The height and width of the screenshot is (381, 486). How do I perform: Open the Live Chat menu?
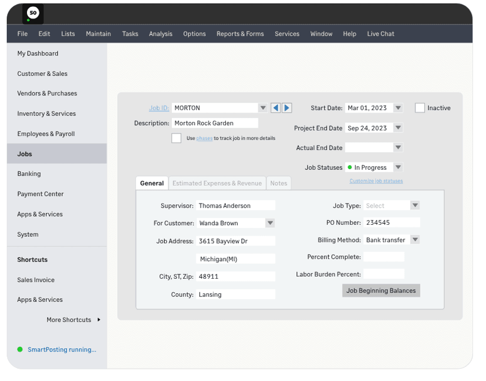pos(381,34)
